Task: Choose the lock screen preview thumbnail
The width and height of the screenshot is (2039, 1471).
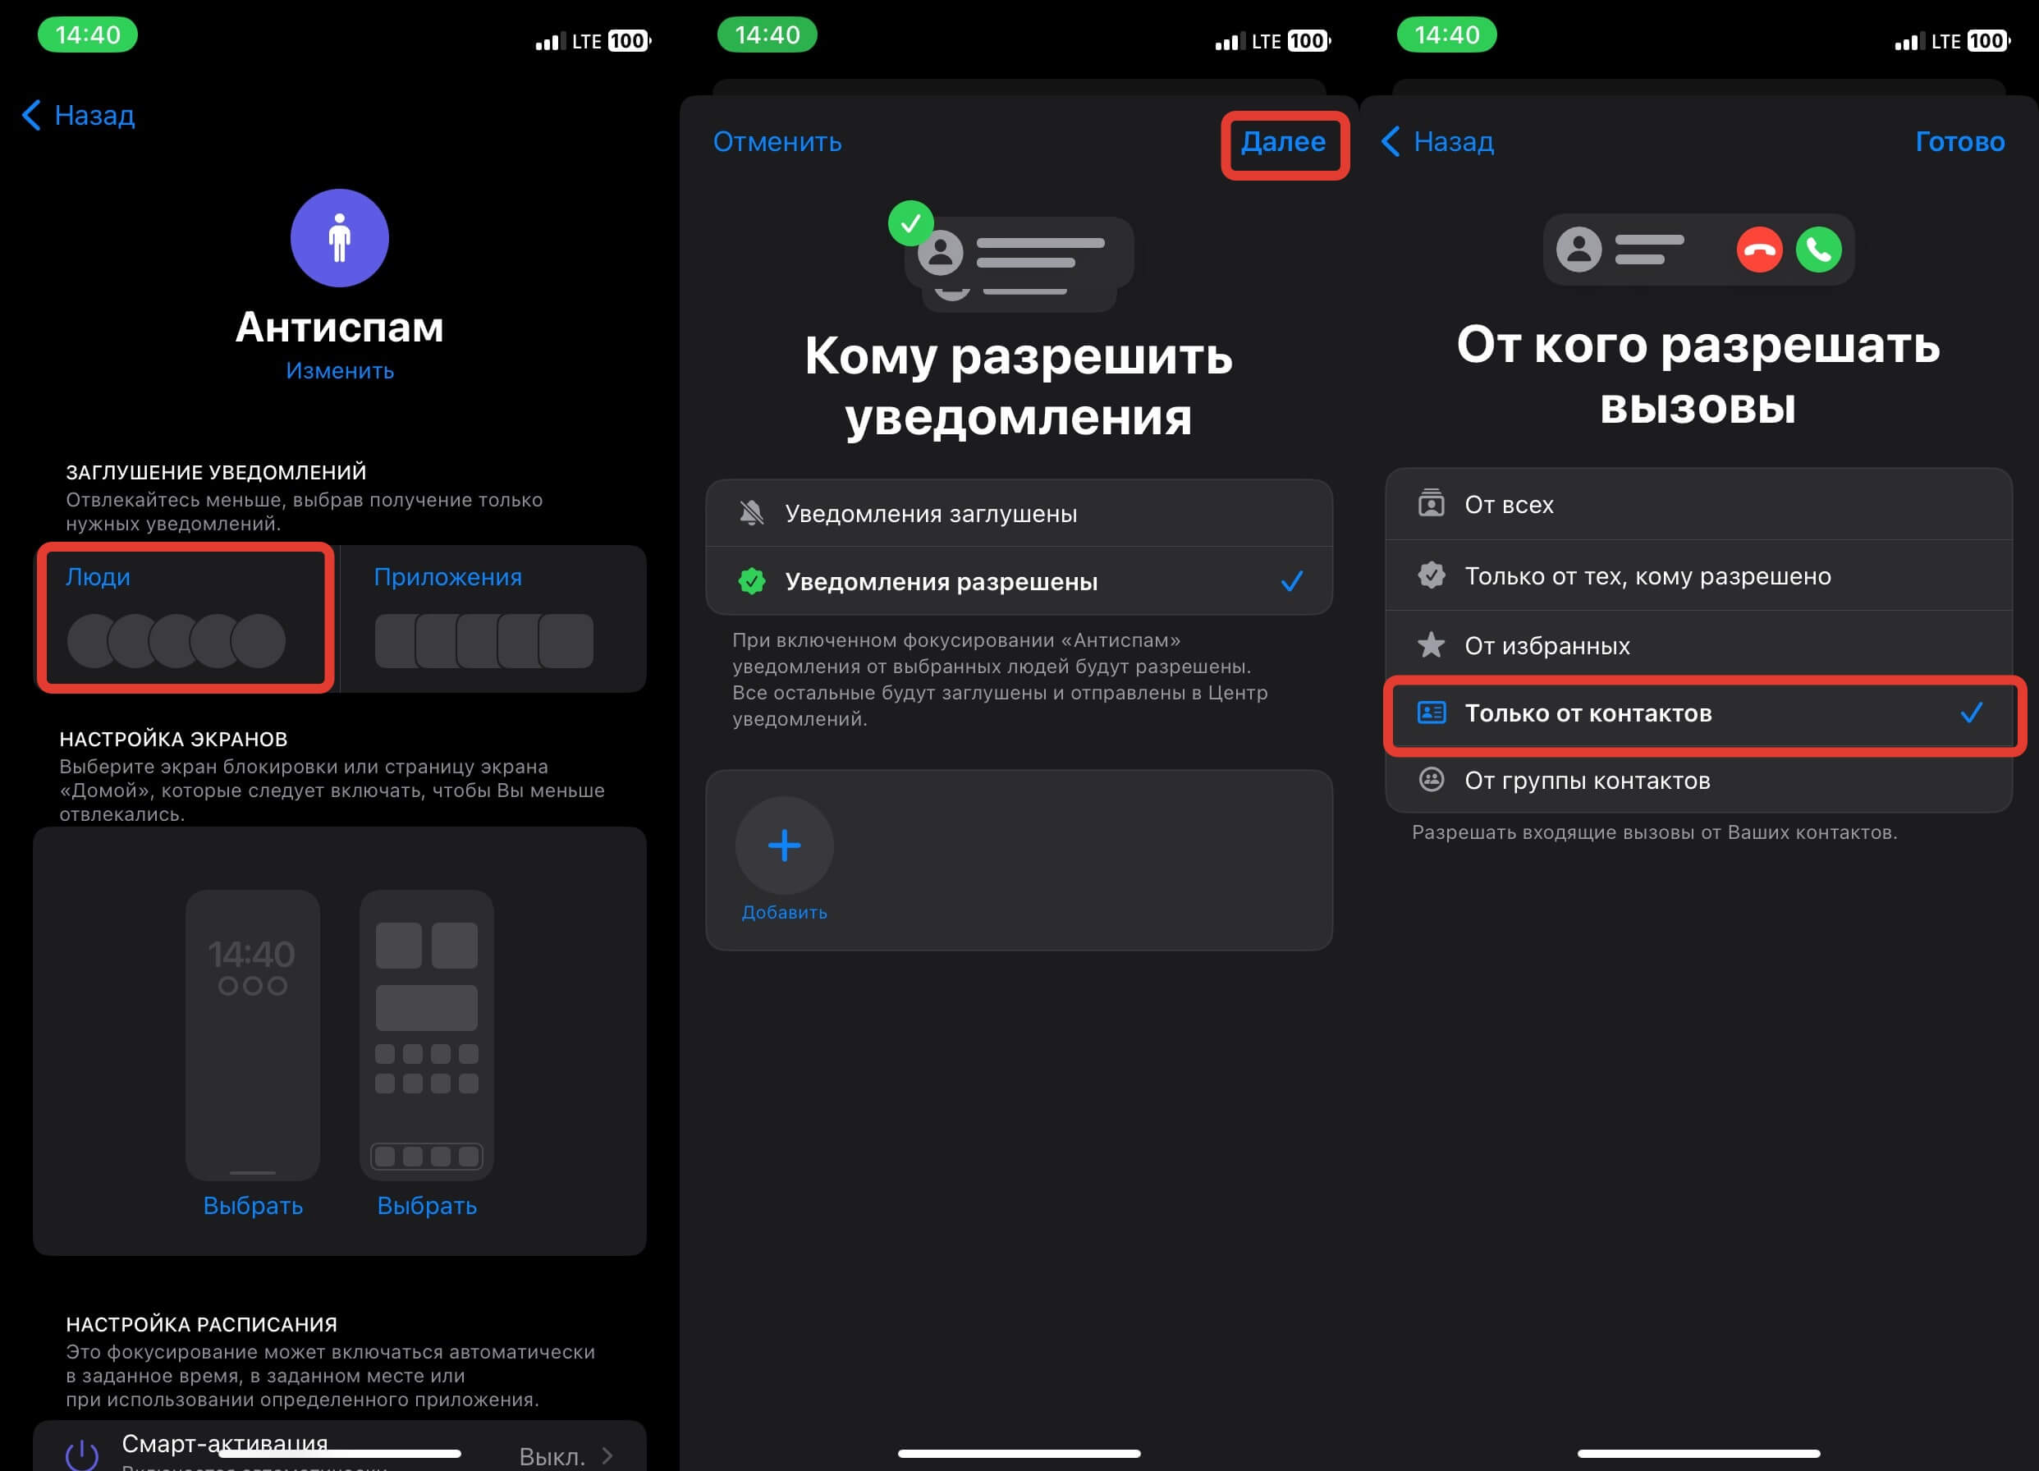Action: tap(253, 1034)
